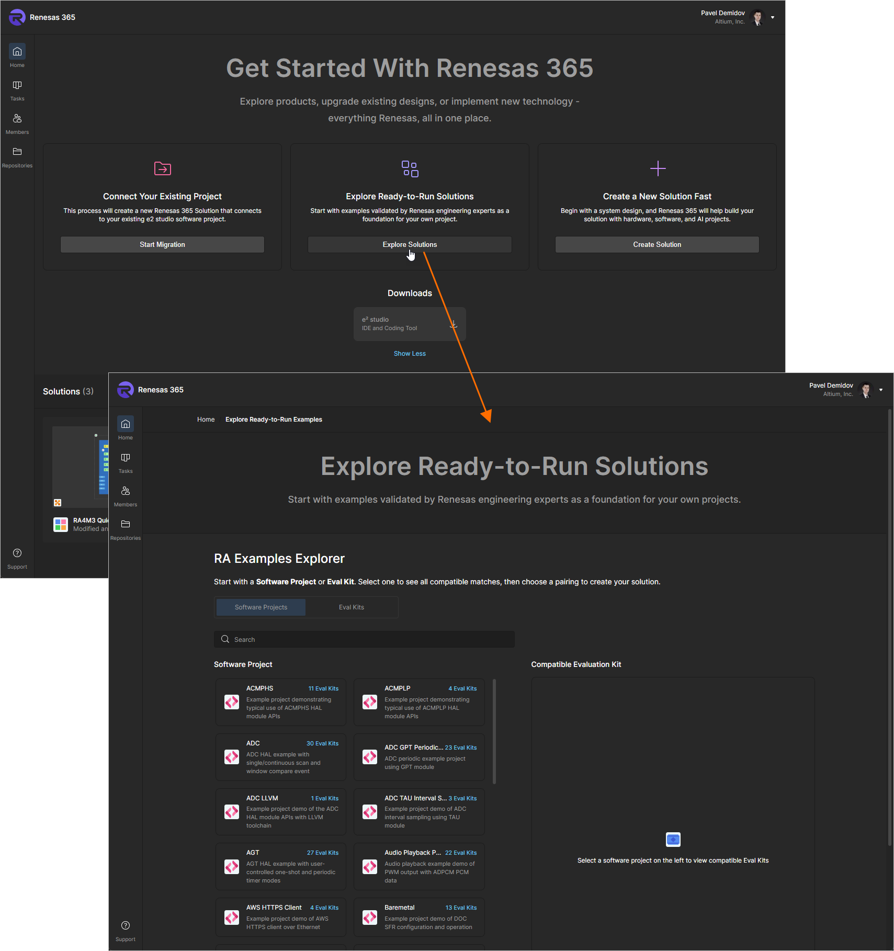The height and width of the screenshot is (951, 894).
Task: Click '4 Eval Kits' on AWS HTTPS Client
Action: tap(324, 908)
